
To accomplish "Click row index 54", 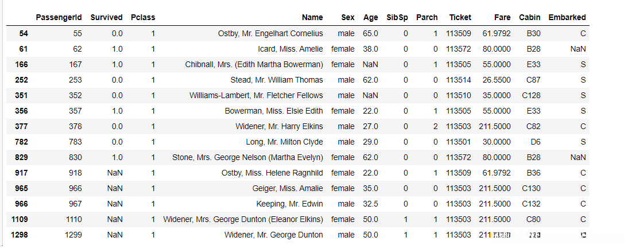I will pyautogui.click(x=23, y=33).
